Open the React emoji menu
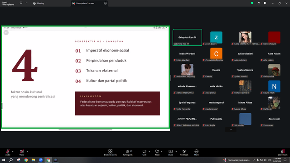 (x=157, y=153)
